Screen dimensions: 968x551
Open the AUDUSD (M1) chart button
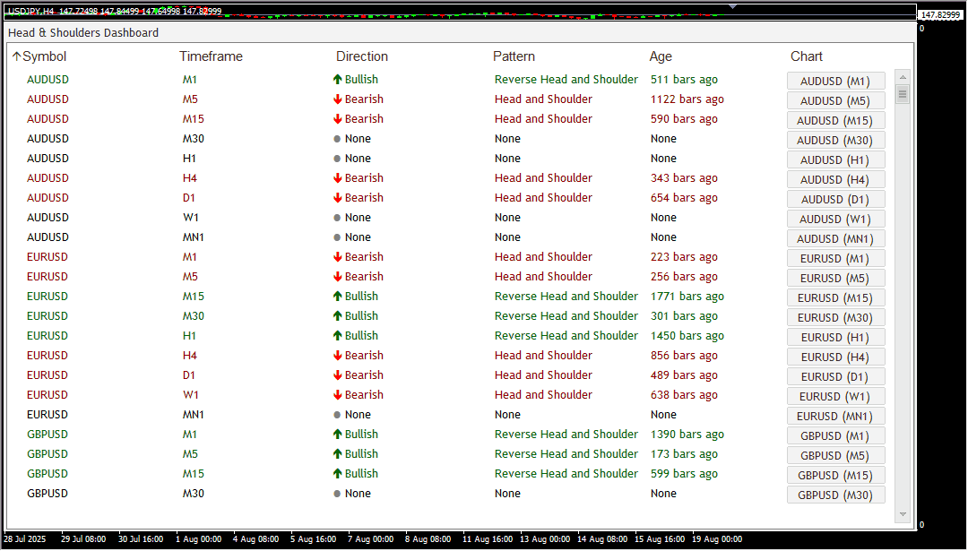836,81
